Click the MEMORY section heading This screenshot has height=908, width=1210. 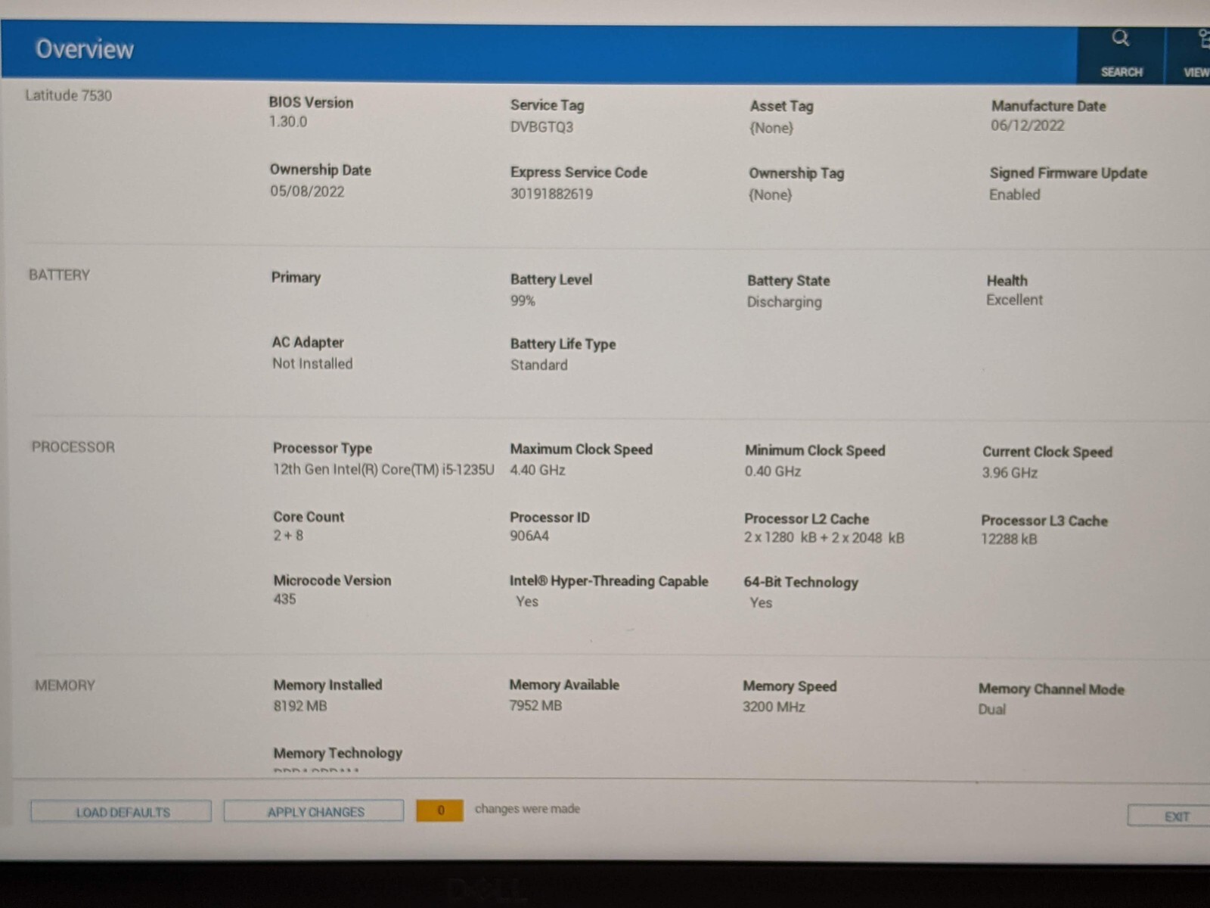click(x=65, y=686)
